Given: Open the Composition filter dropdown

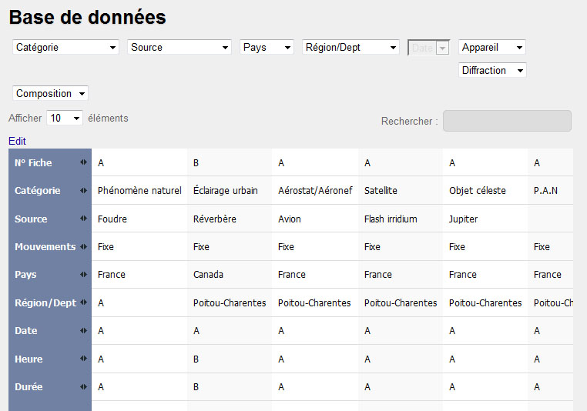Looking at the screenshot, I should coord(50,93).
